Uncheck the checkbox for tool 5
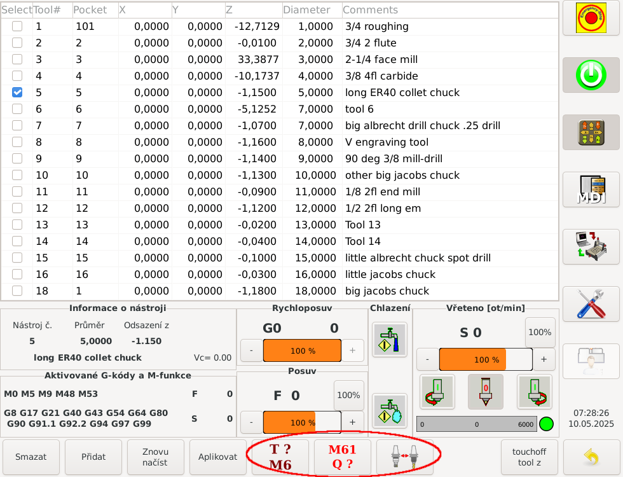Viewport: 623px width, 477px height. [x=17, y=93]
